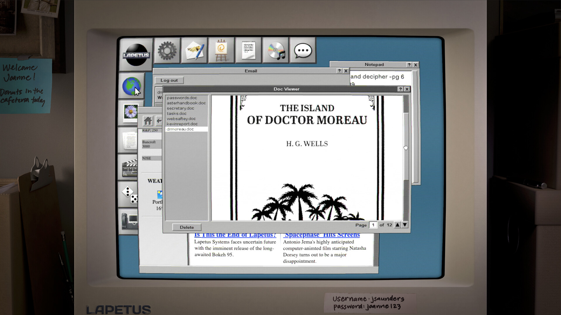Log out of the Email account
The height and width of the screenshot is (315, 561).
tap(169, 80)
